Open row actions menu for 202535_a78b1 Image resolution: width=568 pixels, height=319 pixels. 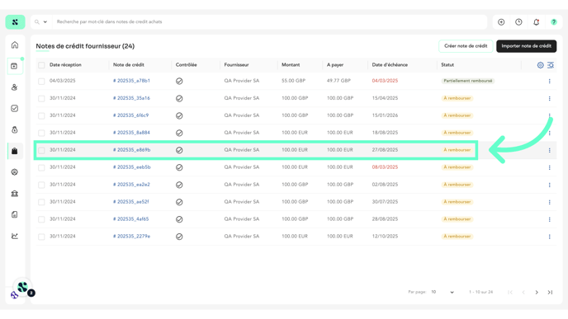pyautogui.click(x=549, y=81)
